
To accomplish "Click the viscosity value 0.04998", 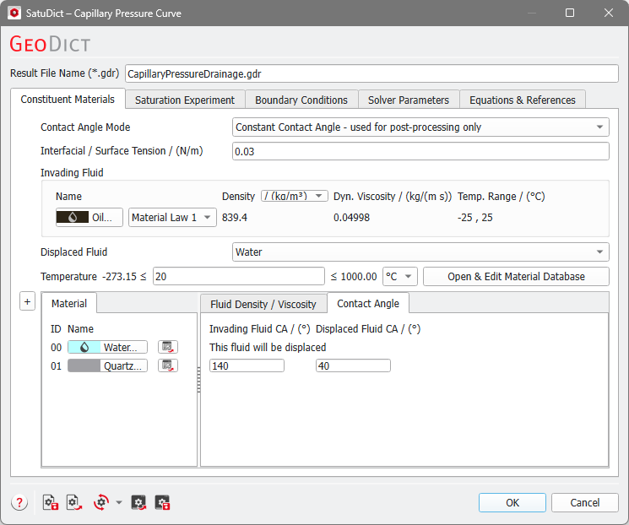I will click(351, 218).
